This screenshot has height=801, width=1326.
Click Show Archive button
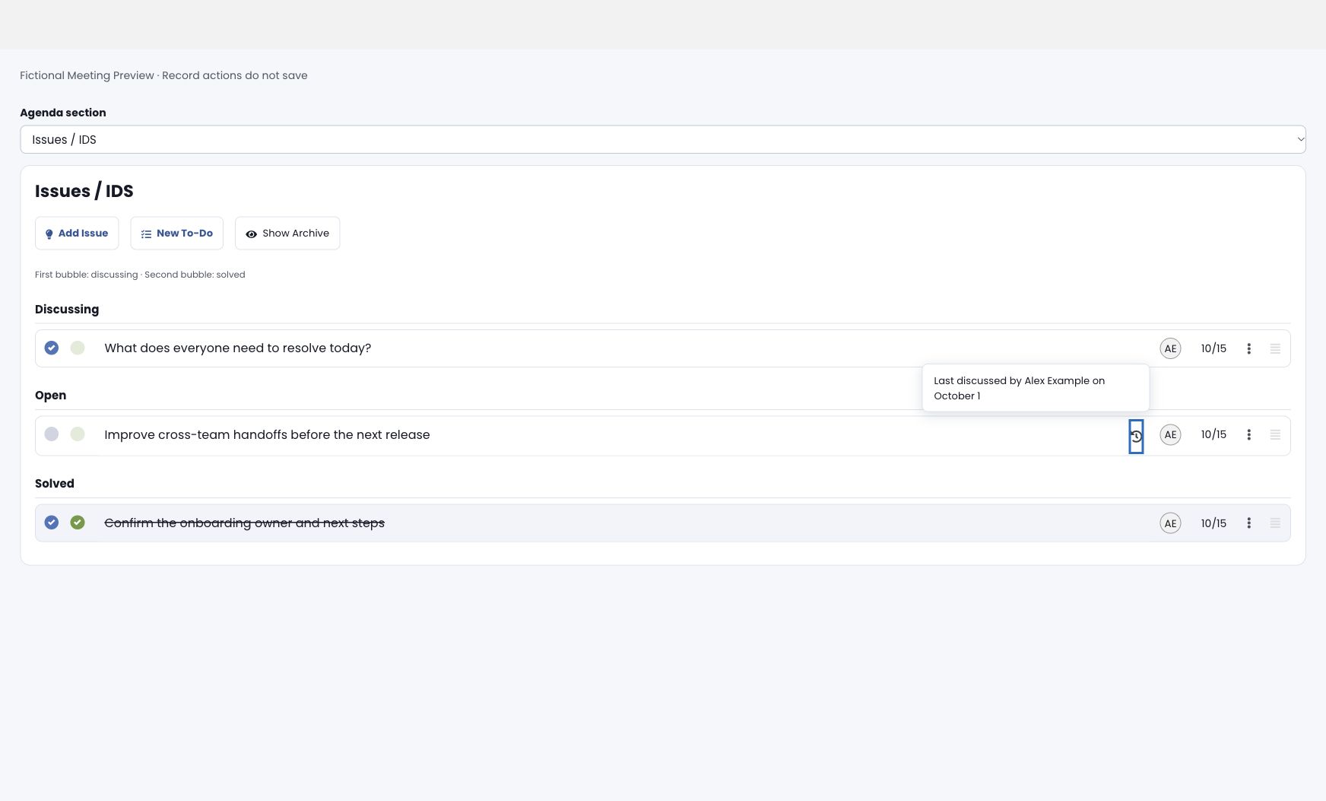tap(287, 234)
